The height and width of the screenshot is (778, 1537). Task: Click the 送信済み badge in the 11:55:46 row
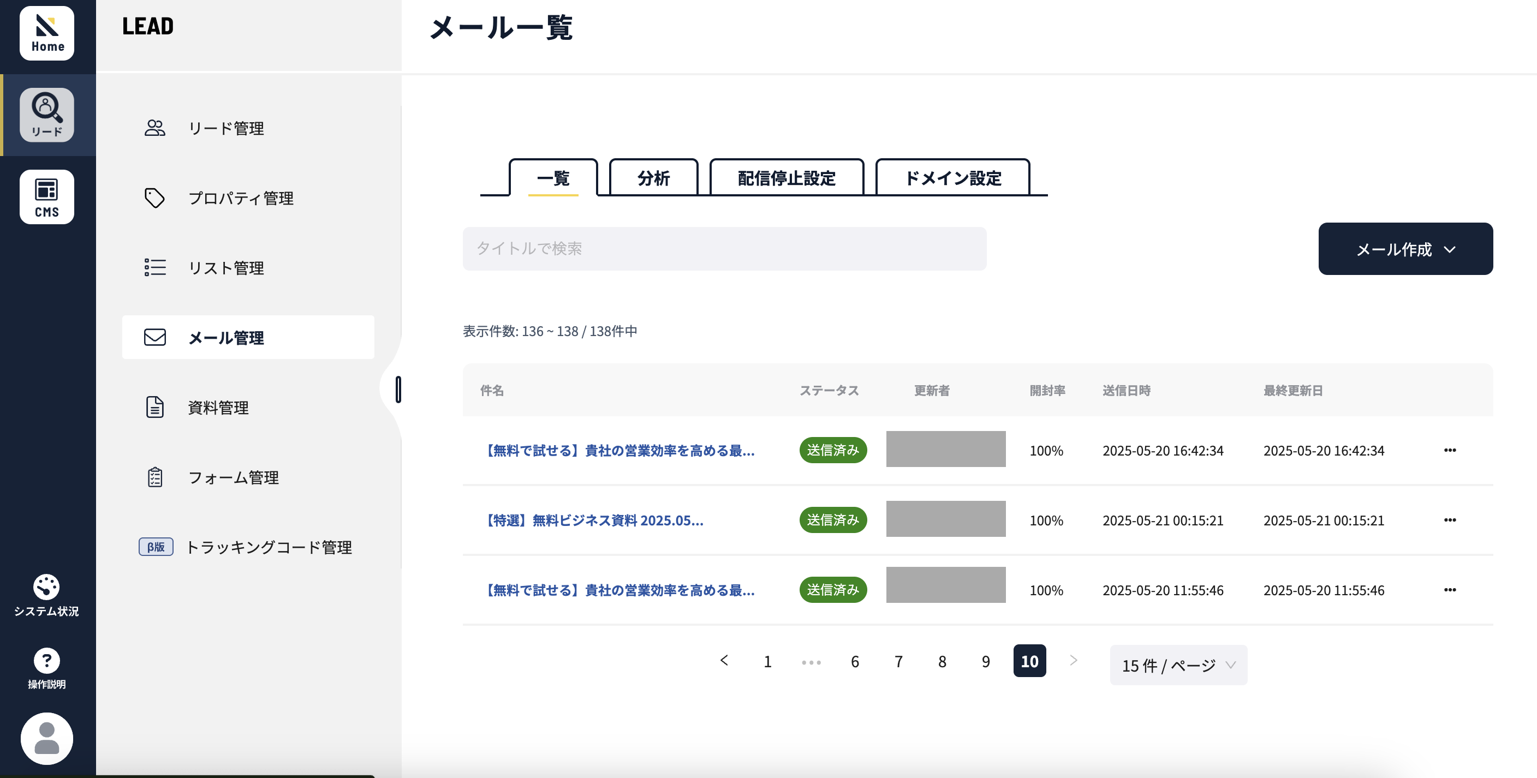click(x=833, y=589)
